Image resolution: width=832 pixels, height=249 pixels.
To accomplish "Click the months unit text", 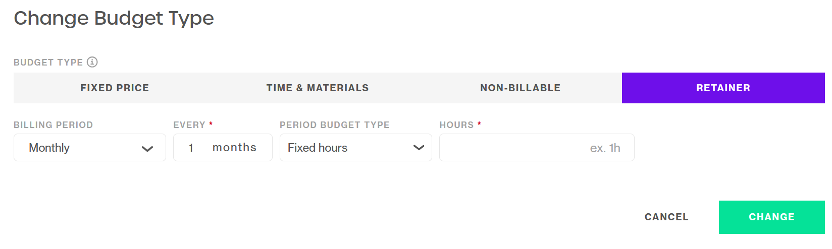I will pos(234,148).
